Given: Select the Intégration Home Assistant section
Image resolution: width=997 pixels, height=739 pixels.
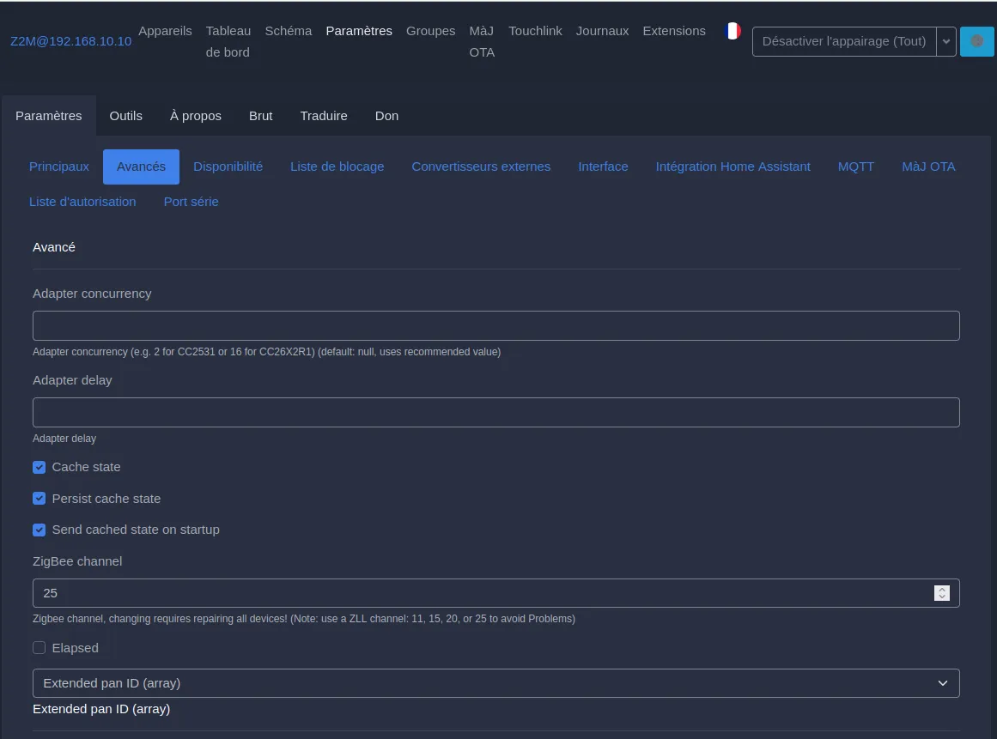Looking at the screenshot, I should point(733,167).
